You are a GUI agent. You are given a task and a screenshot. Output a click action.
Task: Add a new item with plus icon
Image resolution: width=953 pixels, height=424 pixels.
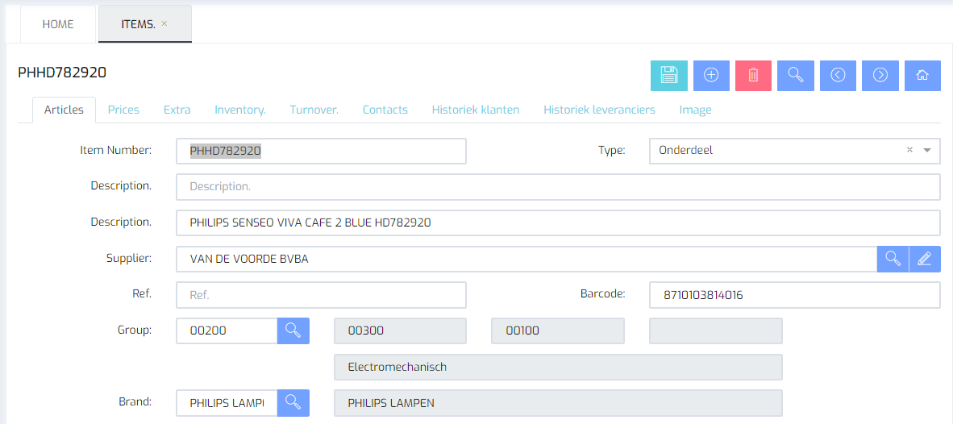pyautogui.click(x=711, y=75)
